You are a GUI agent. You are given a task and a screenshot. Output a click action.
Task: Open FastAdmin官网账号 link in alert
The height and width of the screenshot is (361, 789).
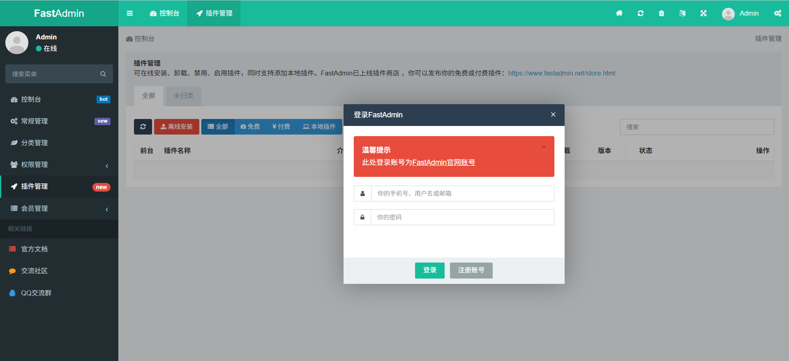(444, 162)
